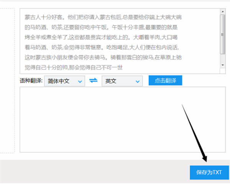
Task: Click the scrollbar down arrow of recognized text
Action: 223,65
